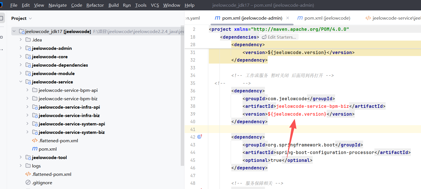Click the .idea folder icon

[28, 40]
